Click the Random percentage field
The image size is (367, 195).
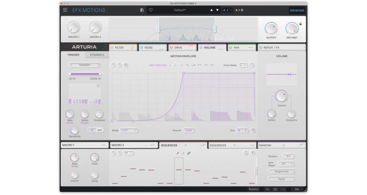288,156
